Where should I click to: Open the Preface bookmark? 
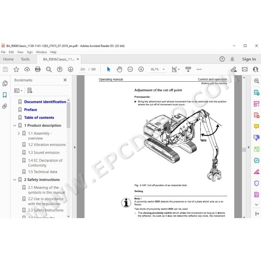point(31,110)
